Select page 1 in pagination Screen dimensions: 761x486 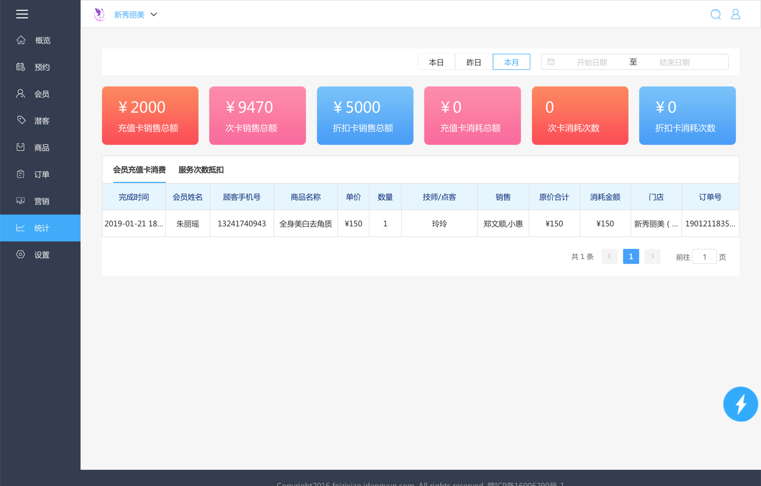(x=631, y=256)
